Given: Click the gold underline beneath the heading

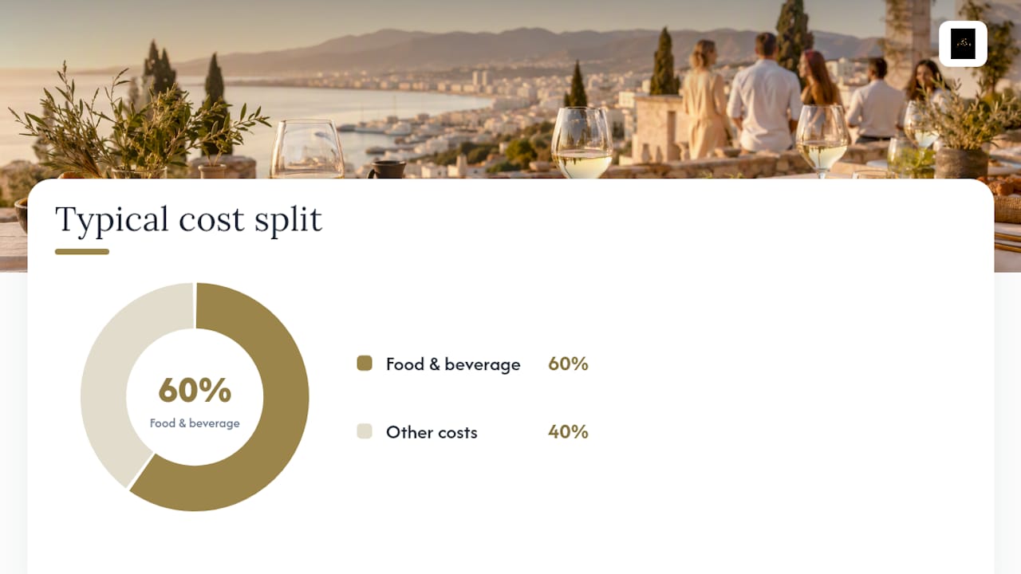Looking at the screenshot, I should tap(82, 252).
